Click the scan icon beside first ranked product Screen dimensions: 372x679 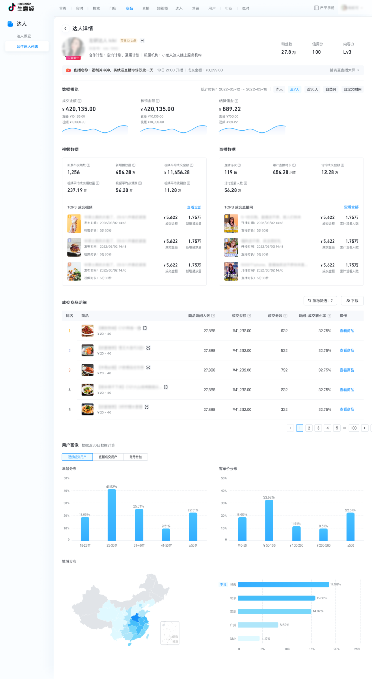tap(145, 328)
